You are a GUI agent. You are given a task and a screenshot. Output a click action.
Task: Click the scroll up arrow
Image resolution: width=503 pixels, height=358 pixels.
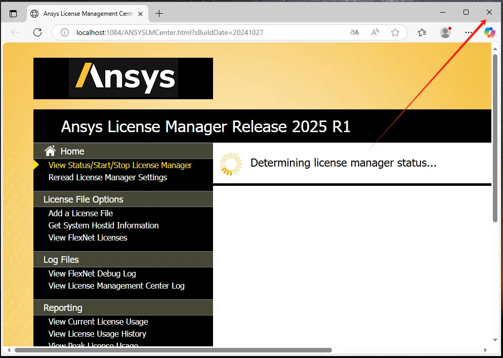tap(495, 49)
